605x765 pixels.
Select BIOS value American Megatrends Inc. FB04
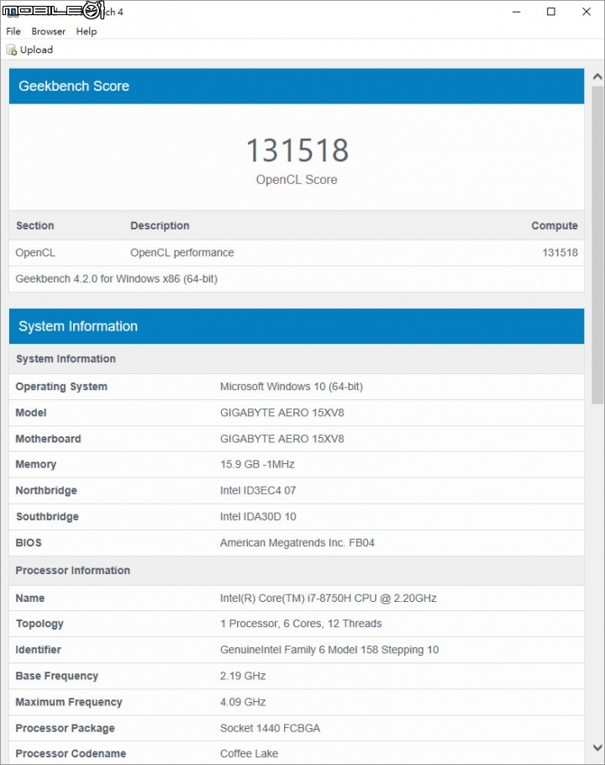point(297,542)
